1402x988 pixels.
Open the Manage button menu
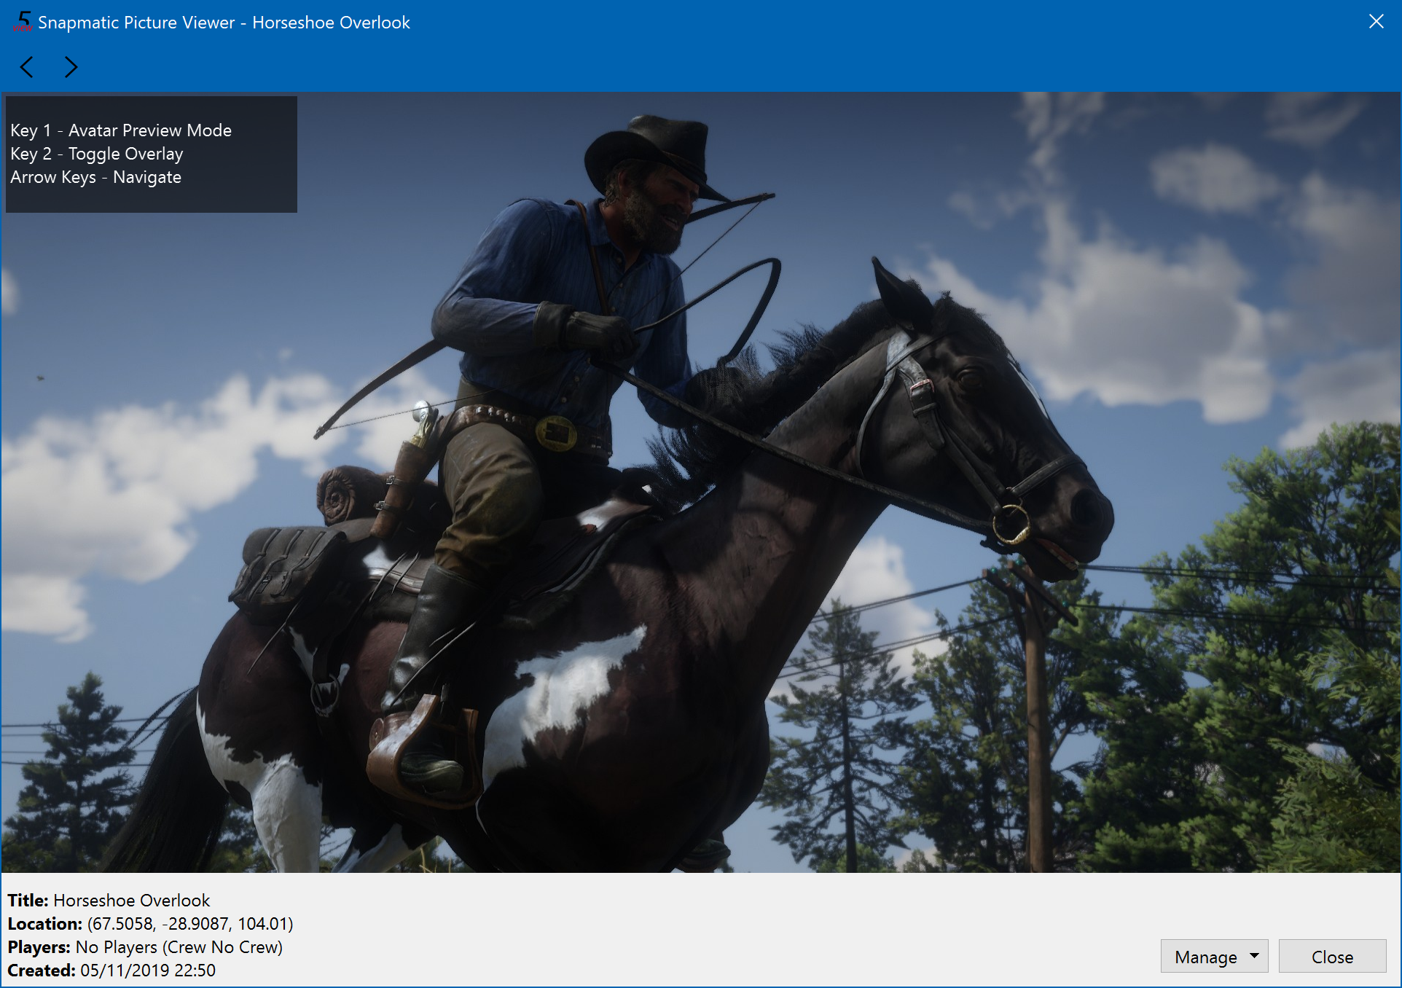coord(1205,957)
